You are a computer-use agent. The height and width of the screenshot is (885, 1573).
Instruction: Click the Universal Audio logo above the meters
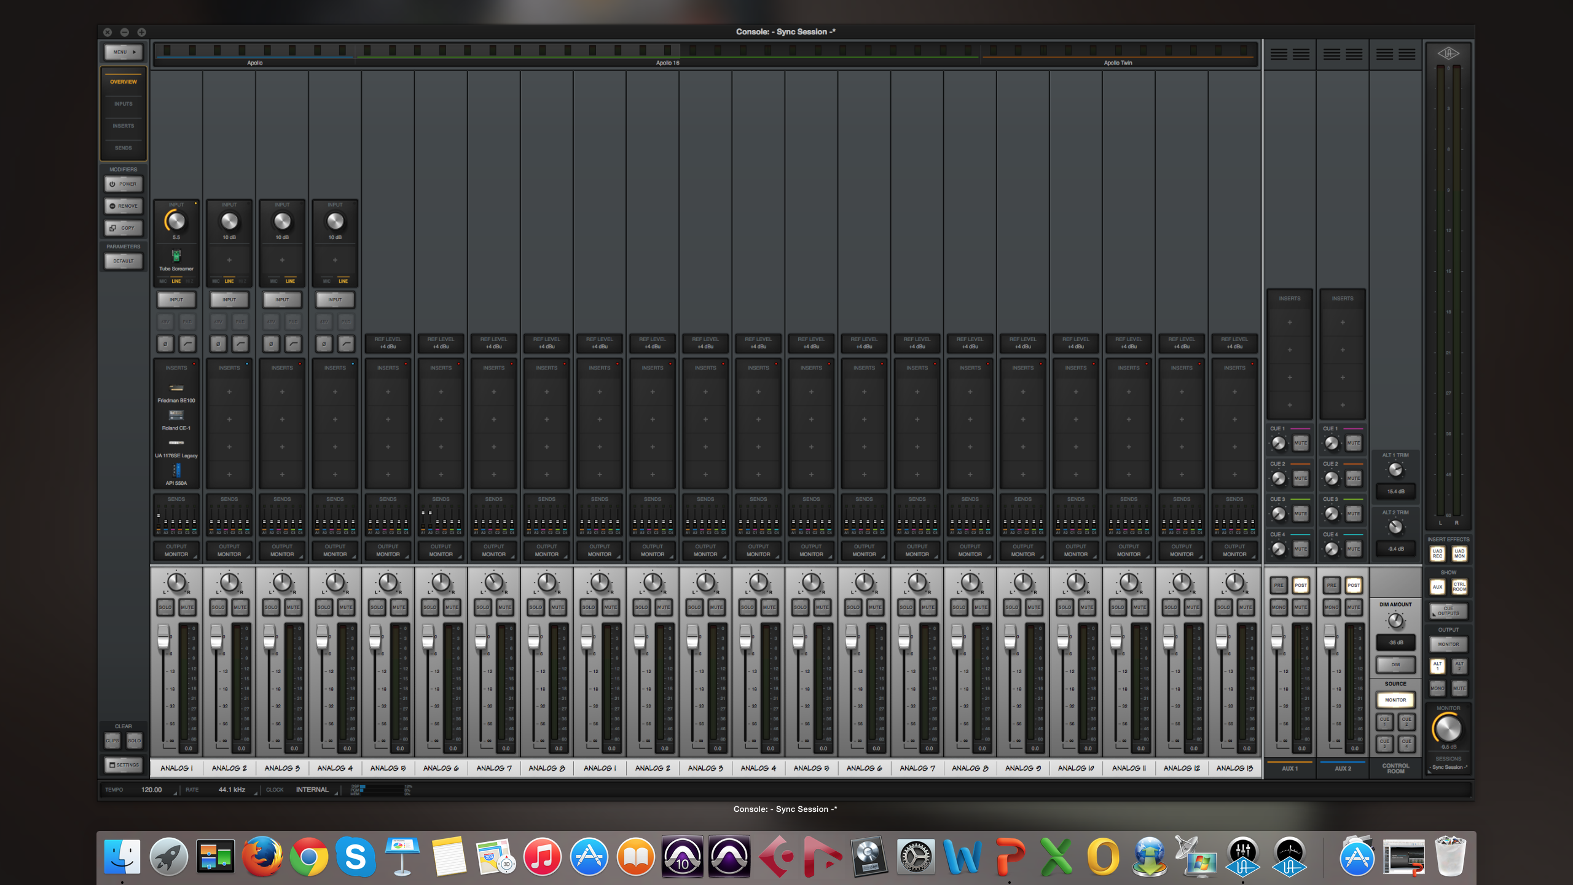coord(1448,54)
